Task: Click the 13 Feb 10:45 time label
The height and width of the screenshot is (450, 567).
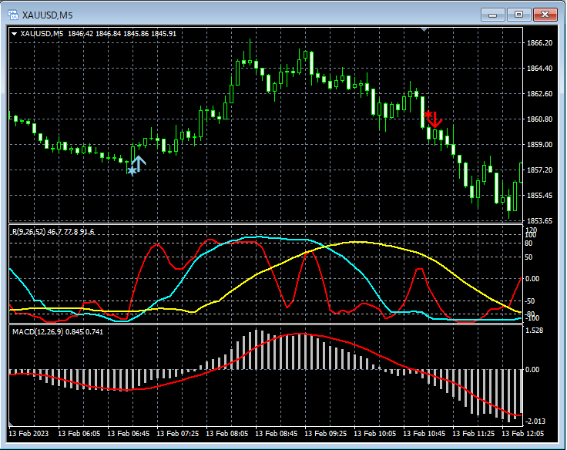Action: pos(425,434)
